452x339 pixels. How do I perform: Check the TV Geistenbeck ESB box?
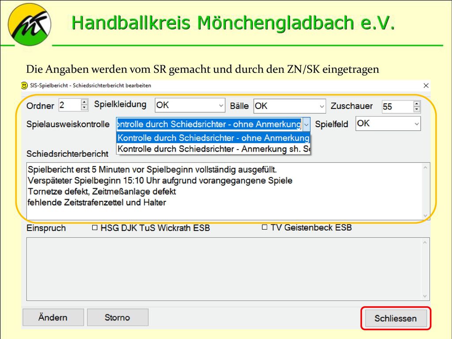pyautogui.click(x=264, y=227)
